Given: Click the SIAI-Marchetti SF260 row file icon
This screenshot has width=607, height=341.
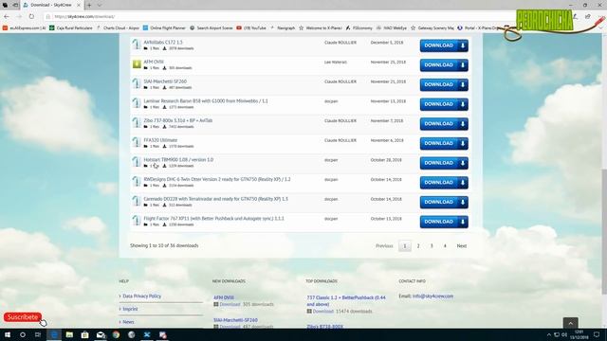Looking at the screenshot, I should (136, 83).
